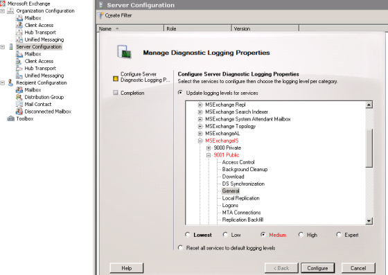388x275 pixels.
Task: Select the Toolbox icon in the tree
Action: (x=11, y=118)
